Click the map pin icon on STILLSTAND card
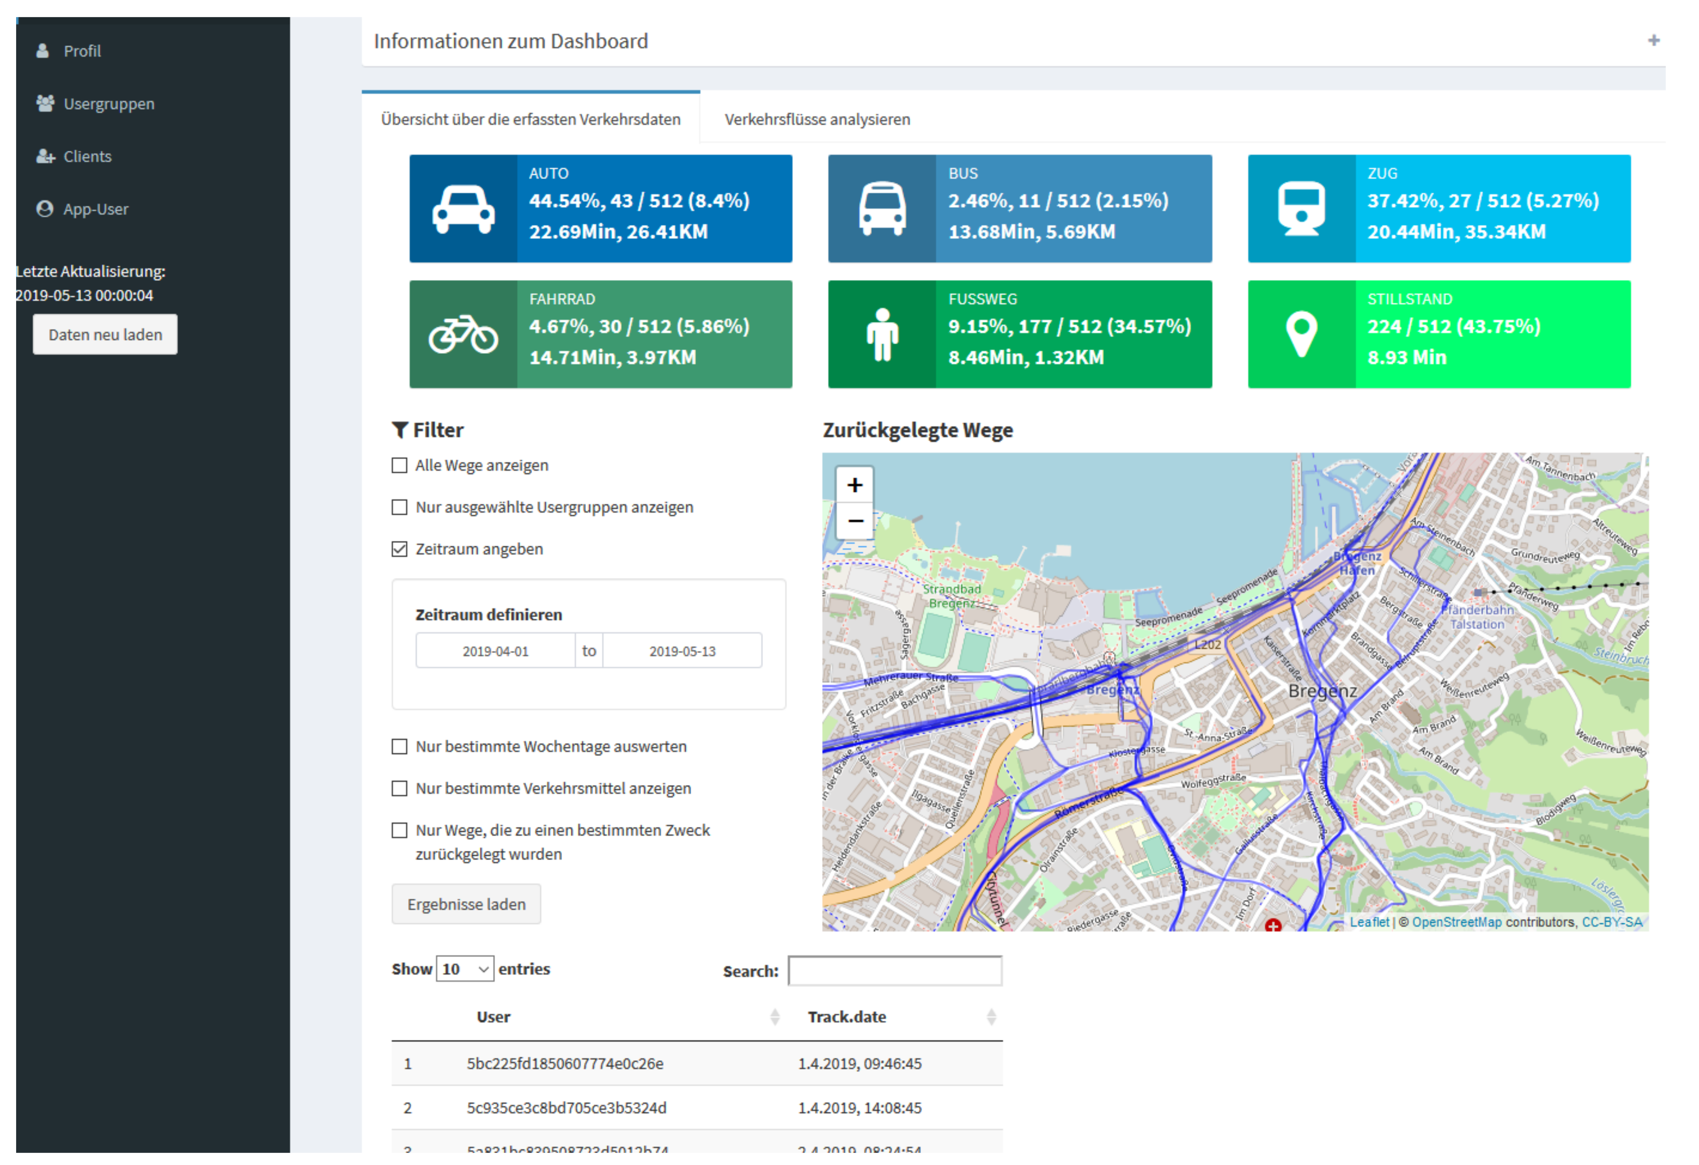Viewport: 1699px width, 1165px height. click(1302, 335)
